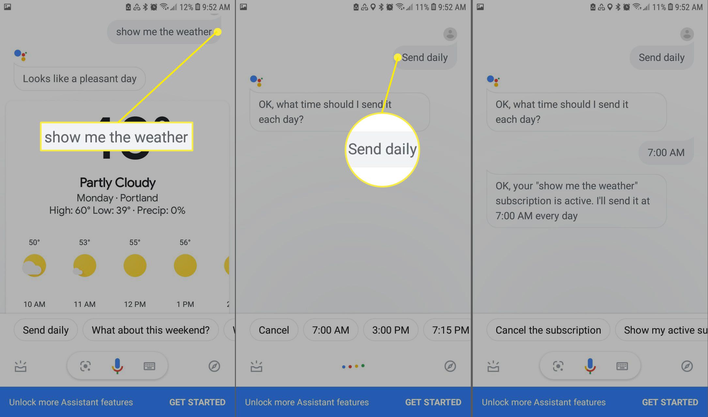The width and height of the screenshot is (708, 417).
Task: Select the 3:00 PM time option
Action: 390,329
